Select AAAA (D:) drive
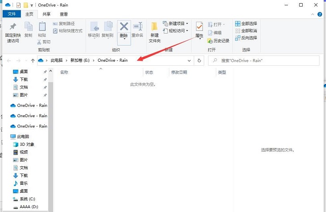This screenshot has width=326, height=212. tap(26, 207)
